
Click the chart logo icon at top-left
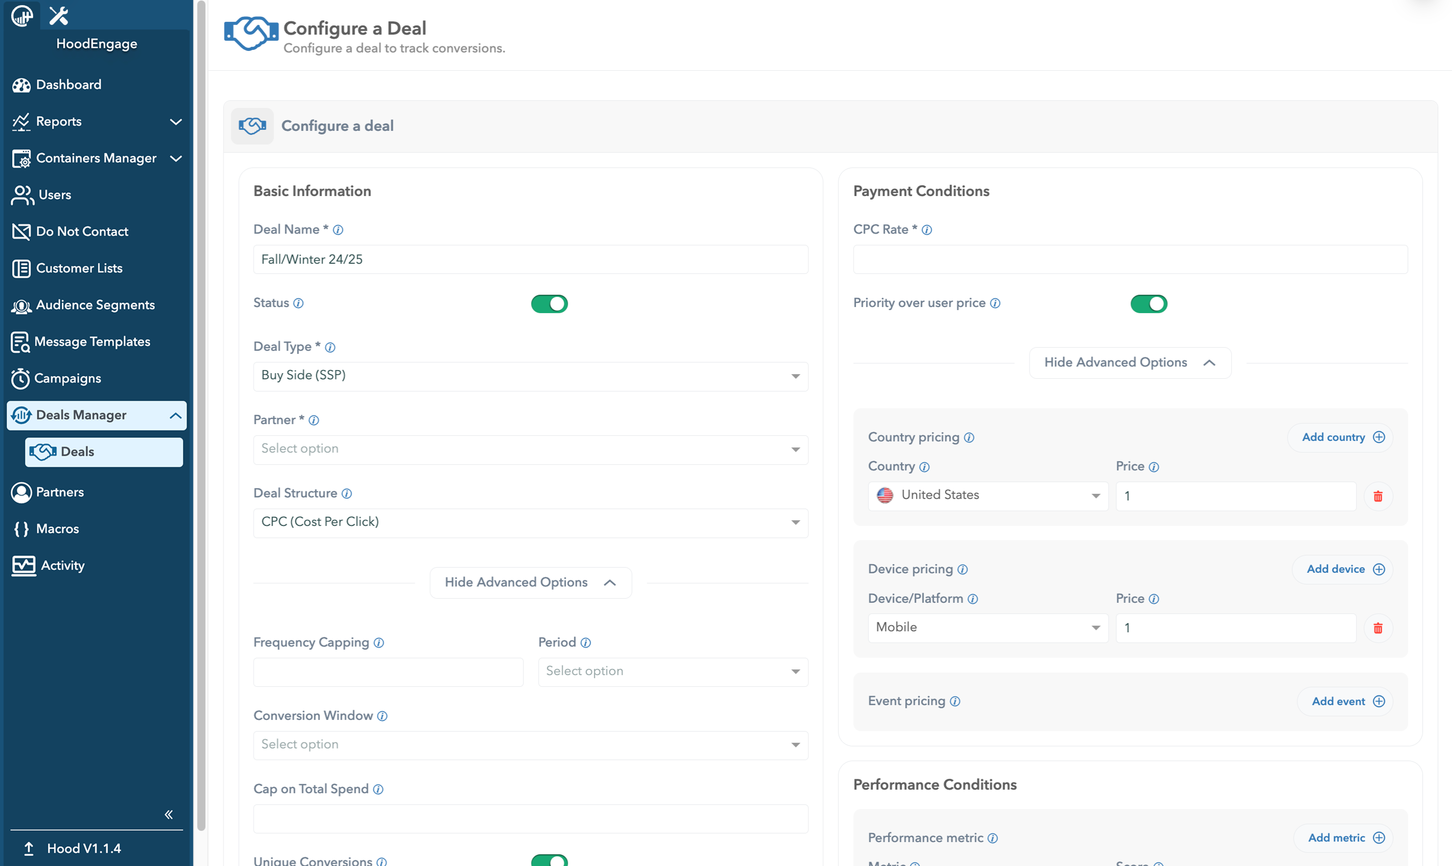pyautogui.click(x=21, y=15)
